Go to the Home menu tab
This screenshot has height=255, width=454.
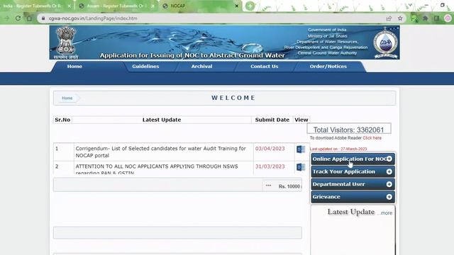(74, 66)
